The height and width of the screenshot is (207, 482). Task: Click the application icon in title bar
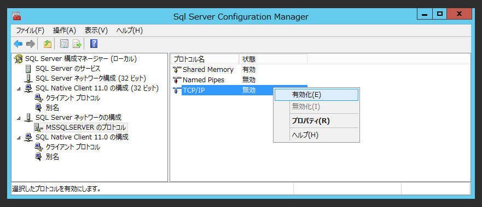point(16,16)
